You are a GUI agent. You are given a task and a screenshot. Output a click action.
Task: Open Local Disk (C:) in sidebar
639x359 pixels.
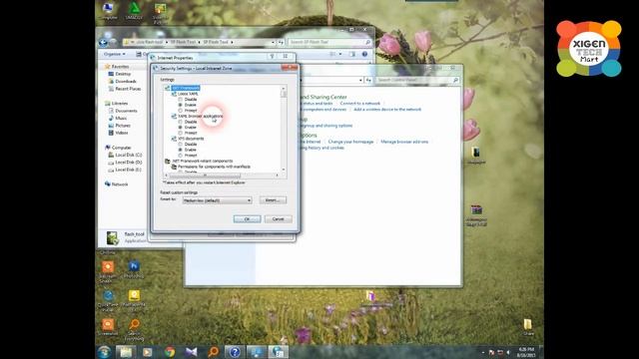pos(129,155)
